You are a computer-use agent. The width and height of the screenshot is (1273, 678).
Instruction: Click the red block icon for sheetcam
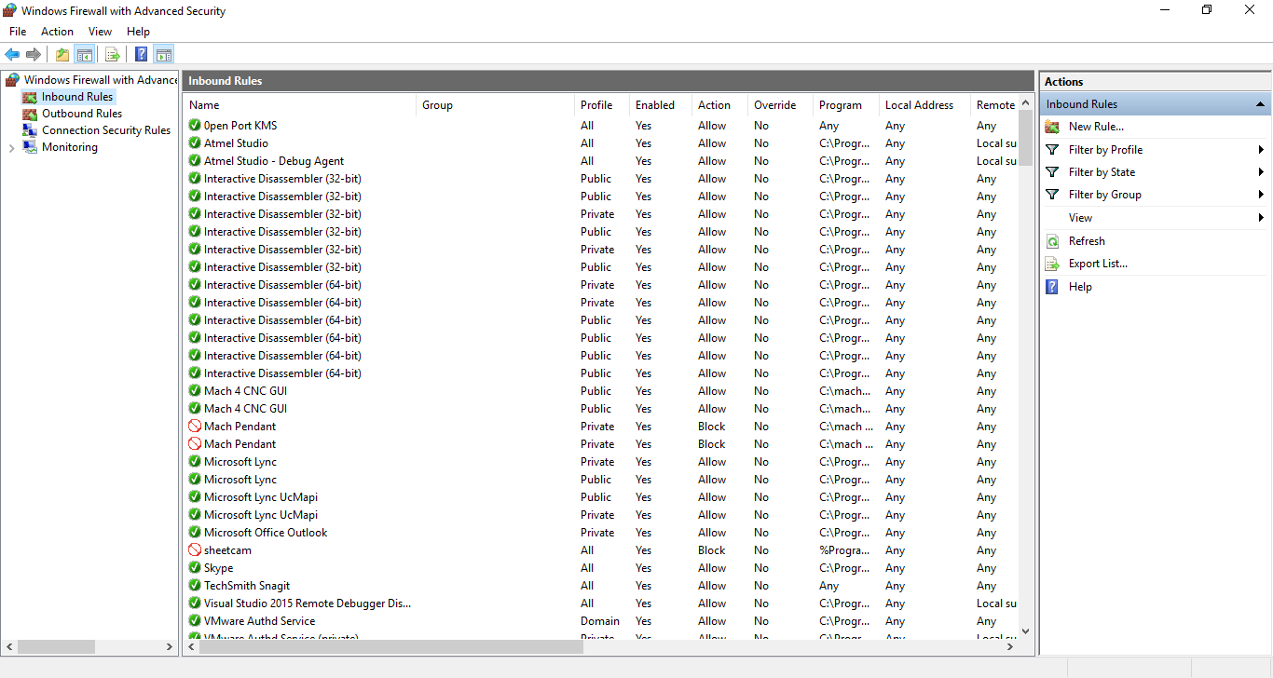[x=195, y=550]
